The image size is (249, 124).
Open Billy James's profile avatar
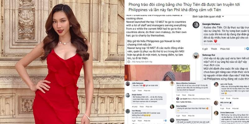216,103
